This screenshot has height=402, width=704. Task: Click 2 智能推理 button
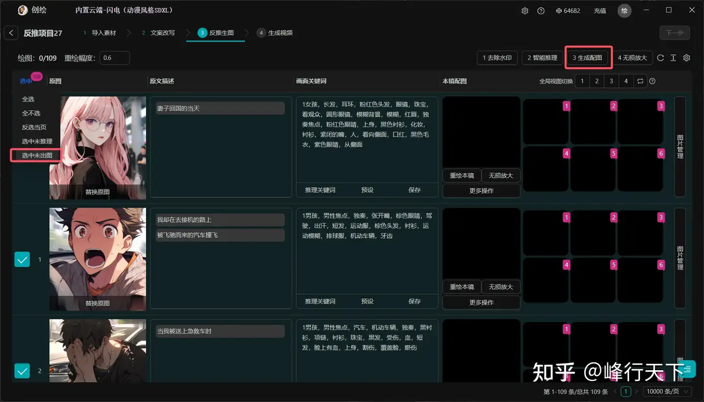pos(543,58)
